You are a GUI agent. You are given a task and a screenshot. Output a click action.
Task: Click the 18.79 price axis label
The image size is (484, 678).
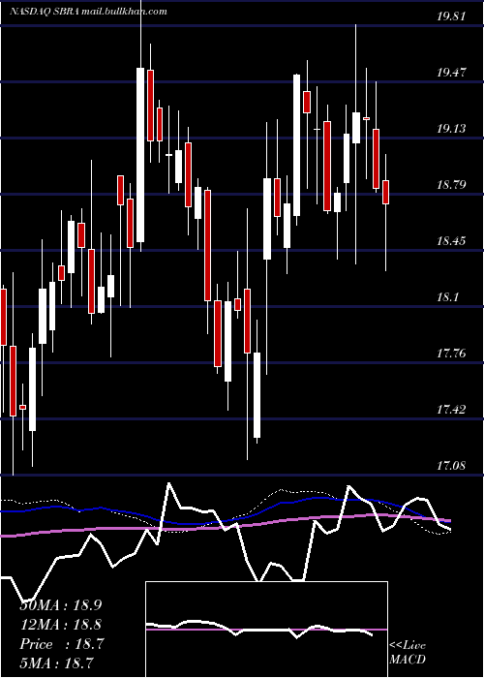click(451, 185)
